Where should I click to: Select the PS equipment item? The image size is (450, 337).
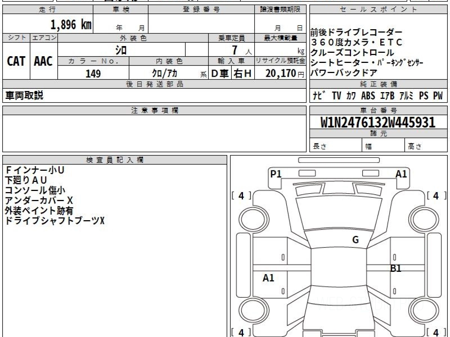[424, 96]
